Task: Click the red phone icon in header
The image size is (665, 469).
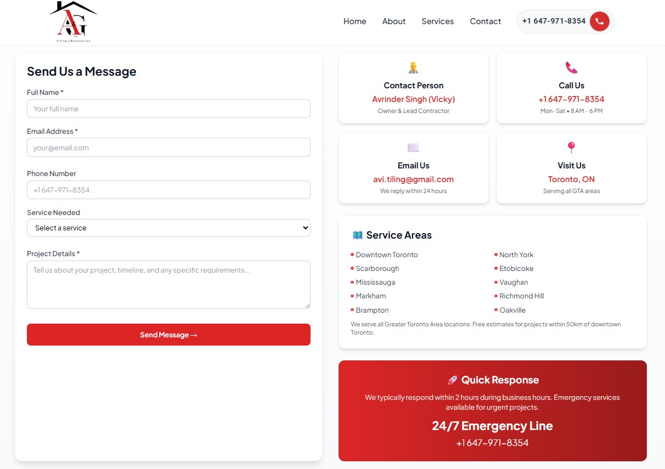Action: [599, 21]
